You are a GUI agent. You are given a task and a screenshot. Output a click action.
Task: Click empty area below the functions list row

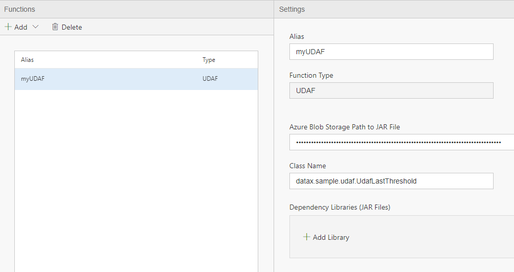[136, 180]
